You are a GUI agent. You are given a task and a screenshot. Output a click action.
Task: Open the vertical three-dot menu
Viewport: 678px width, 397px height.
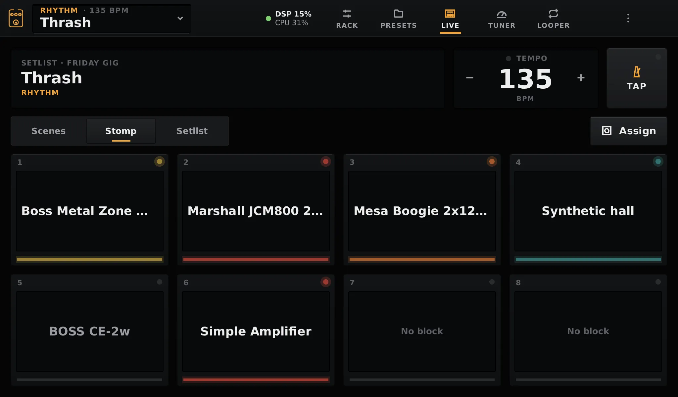click(x=628, y=18)
